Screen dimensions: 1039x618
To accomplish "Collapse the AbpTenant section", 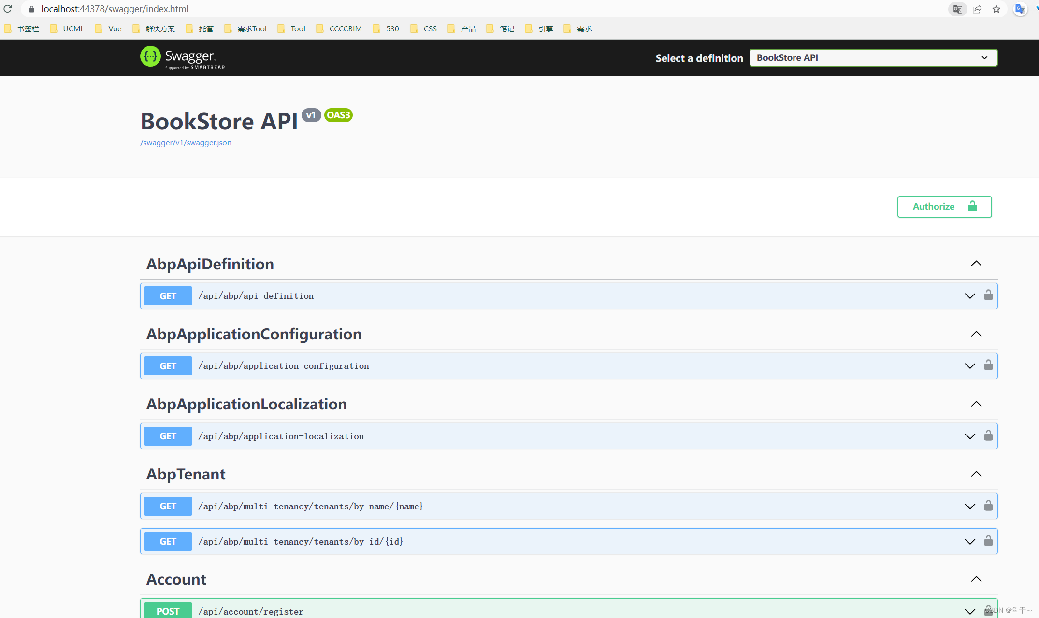I will coord(976,474).
